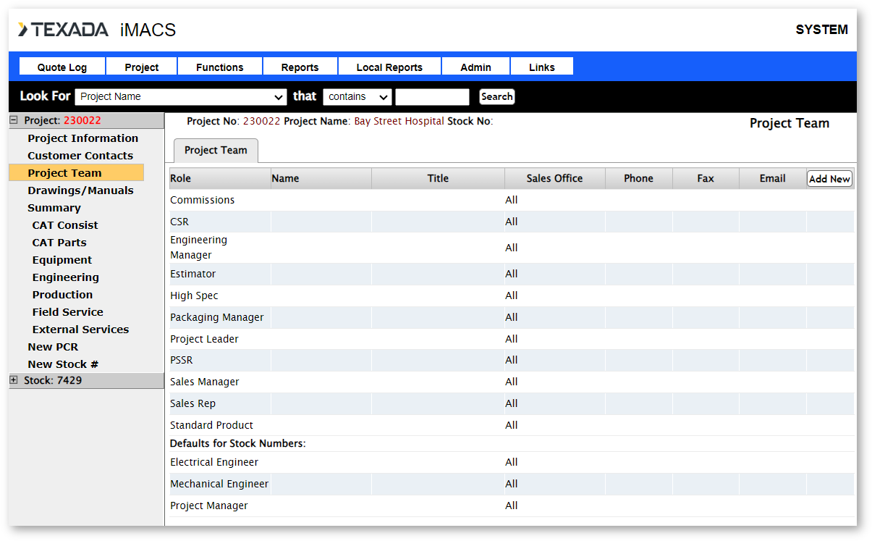Click New PCR in the sidebar
Image resolution: width=872 pixels, height=541 pixels.
tap(53, 347)
